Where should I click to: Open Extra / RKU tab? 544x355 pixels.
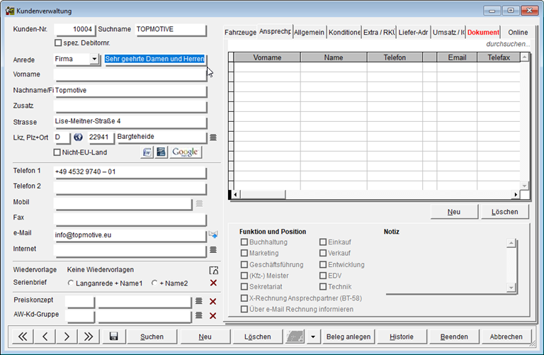click(x=379, y=33)
